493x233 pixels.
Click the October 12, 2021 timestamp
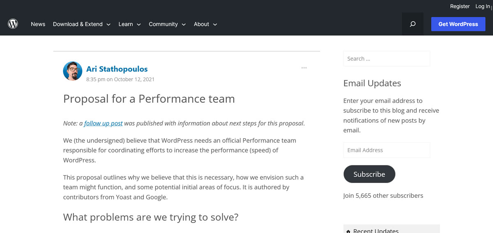[120, 79]
